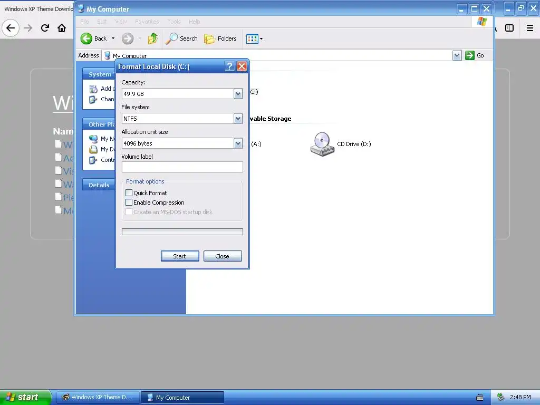This screenshot has height=405, width=540.
Task: Open the Views button in My Computer toolbar
Action: pyautogui.click(x=252, y=38)
